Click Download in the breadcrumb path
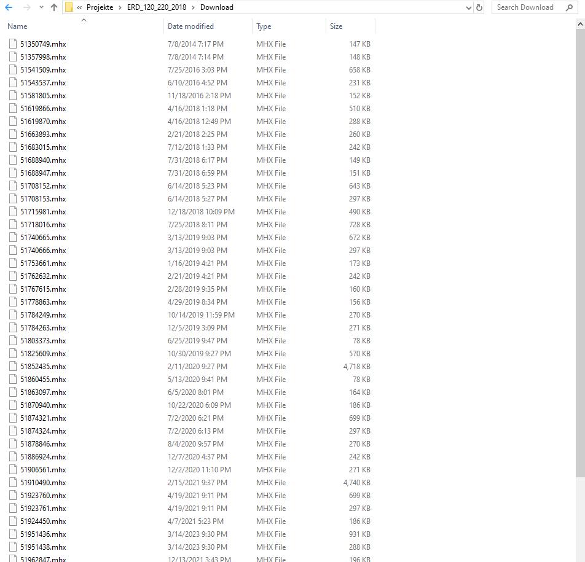This screenshot has width=585, height=562. (x=217, y=7)
